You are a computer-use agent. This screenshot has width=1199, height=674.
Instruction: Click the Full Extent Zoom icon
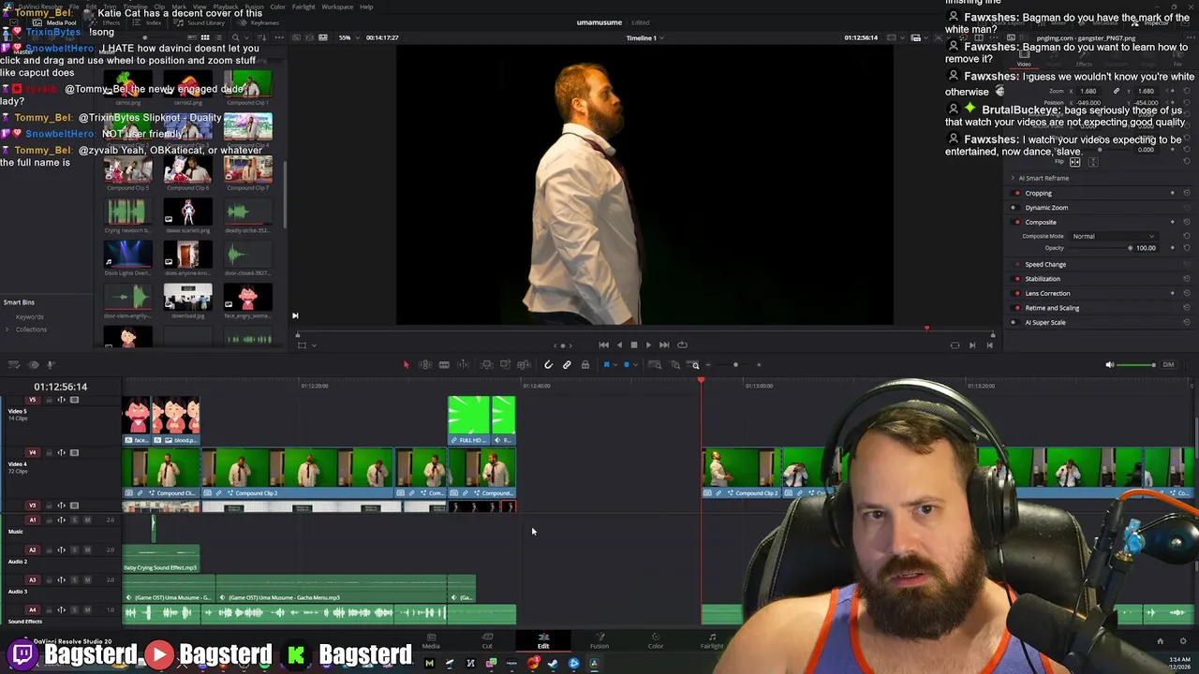click(655, 365)
